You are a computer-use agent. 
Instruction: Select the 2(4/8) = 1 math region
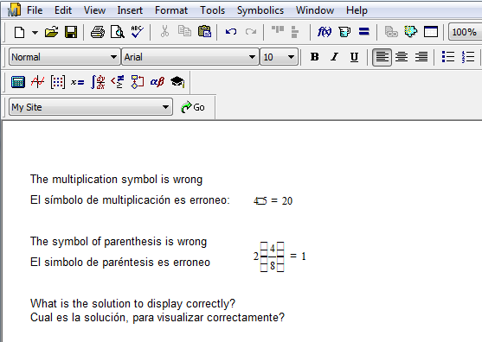pos(280,256)
